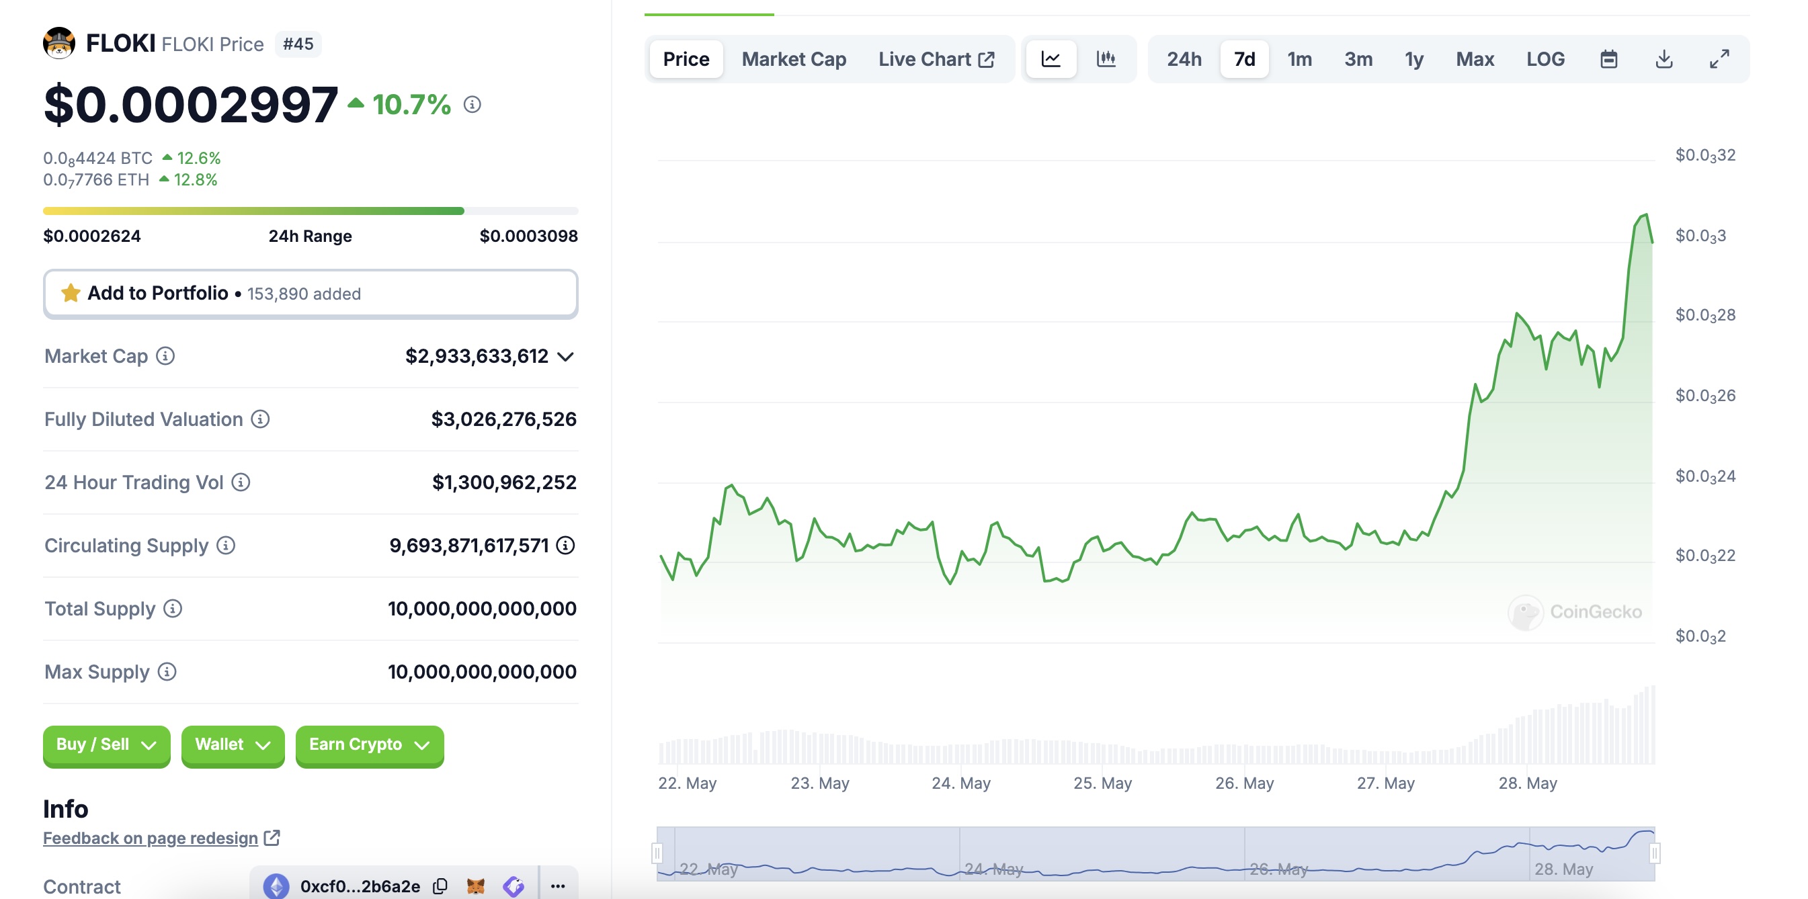The width and height of the screenshot is (1808, 899).
Task: Click the Market Cap info icon
Action: (x=165, y=357)
